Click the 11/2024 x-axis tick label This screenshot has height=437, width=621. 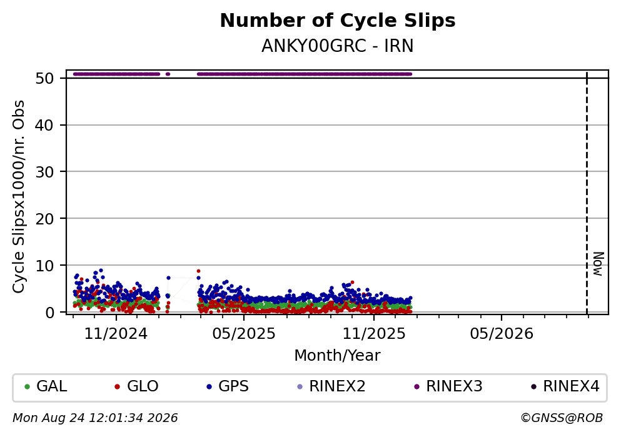(116, 334)
